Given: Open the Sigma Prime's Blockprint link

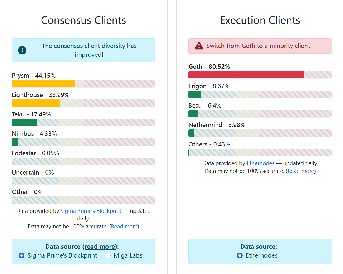Looking at the screenshot, I should click(91, 211).
